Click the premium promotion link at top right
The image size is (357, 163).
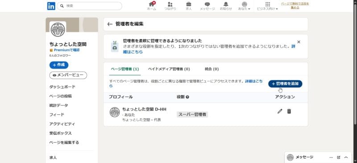click(295, 6)
